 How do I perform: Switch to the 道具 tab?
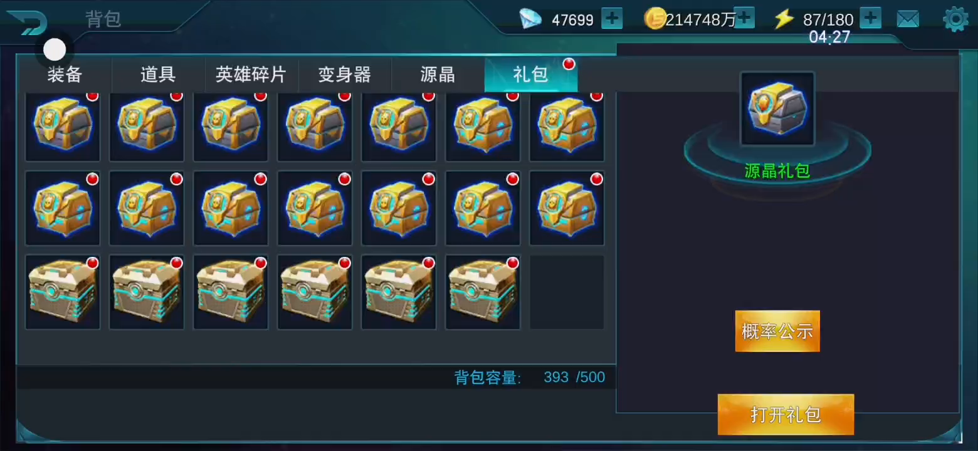click(x=158, y=75)
